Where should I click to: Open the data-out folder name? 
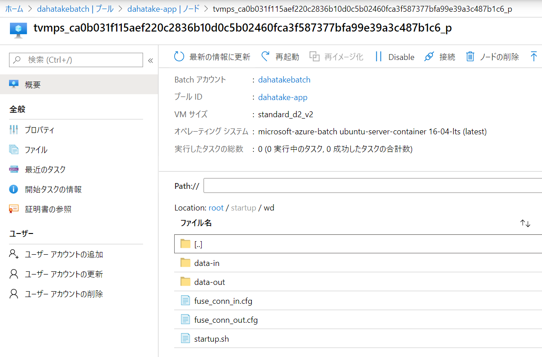209,282
